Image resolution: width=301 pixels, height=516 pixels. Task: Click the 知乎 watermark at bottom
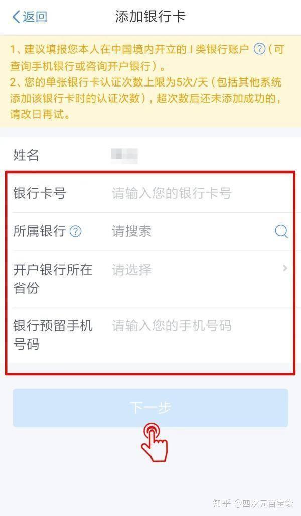pyautogui.click(x=222, y=503)
